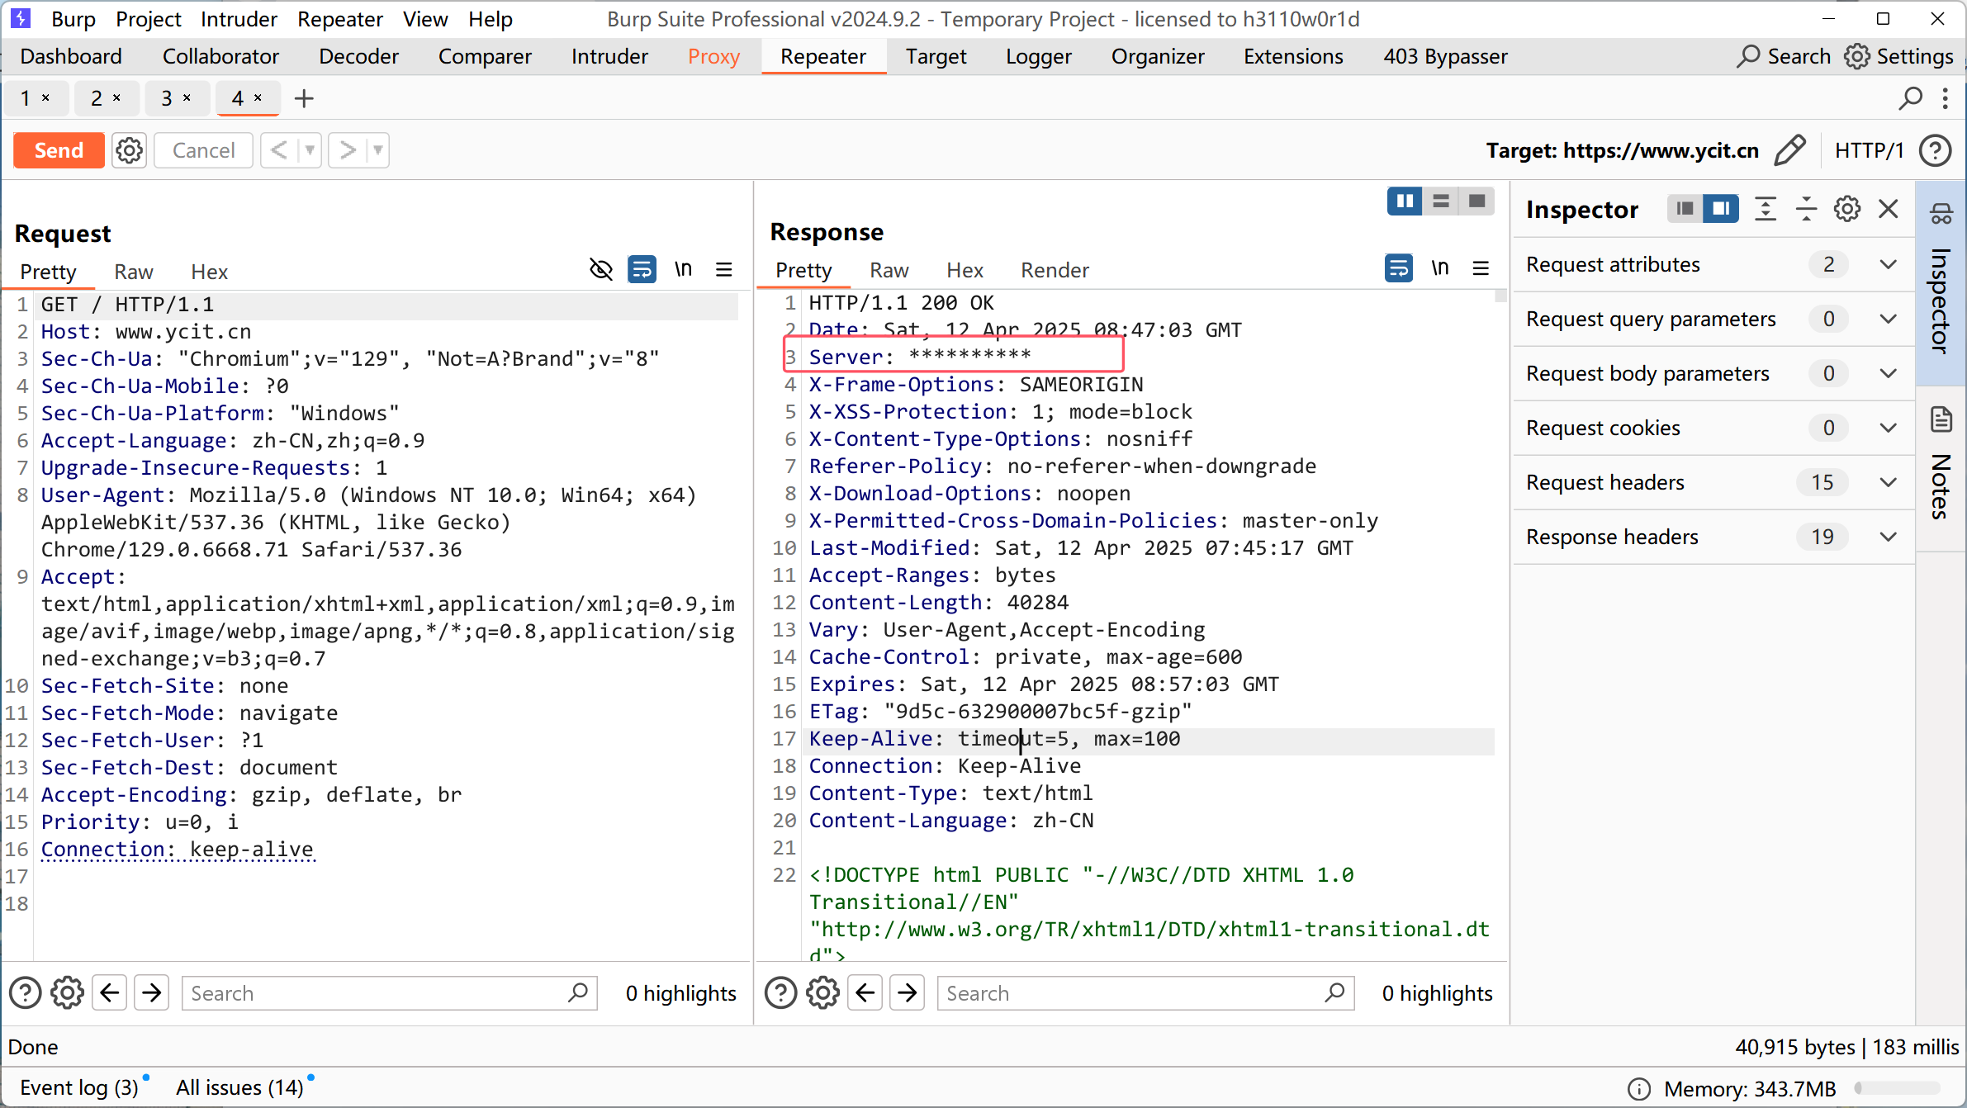Click the Inspector settings gear icon

click(1846, 209)
